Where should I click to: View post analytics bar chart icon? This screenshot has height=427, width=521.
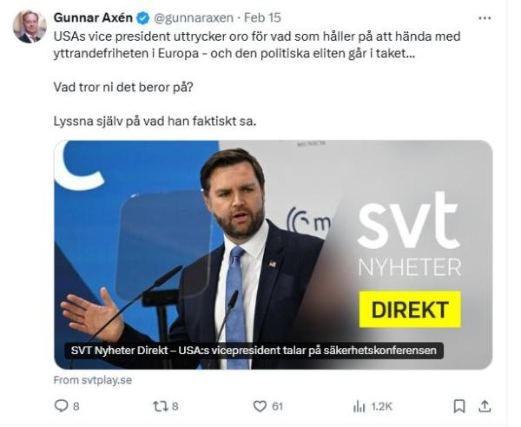click(359, 406)
